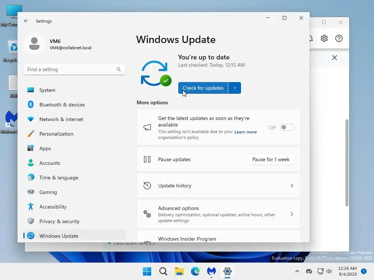The image size is (374, 280).
Task: Open Accounts settings category
Action: pos(75,163)
